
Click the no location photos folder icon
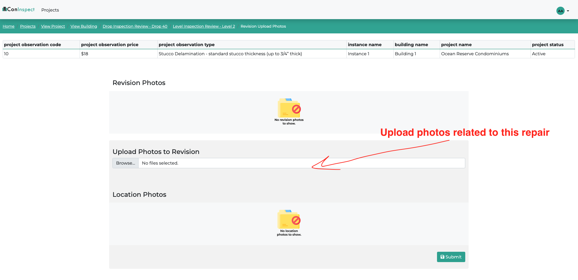click(x=289, y=219)
